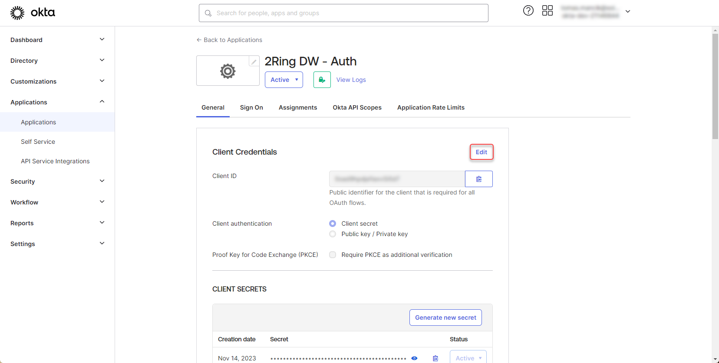Copy the client secret to clipboard
The width and height of the screenshot is (719, 363).
tap(435, 358)
